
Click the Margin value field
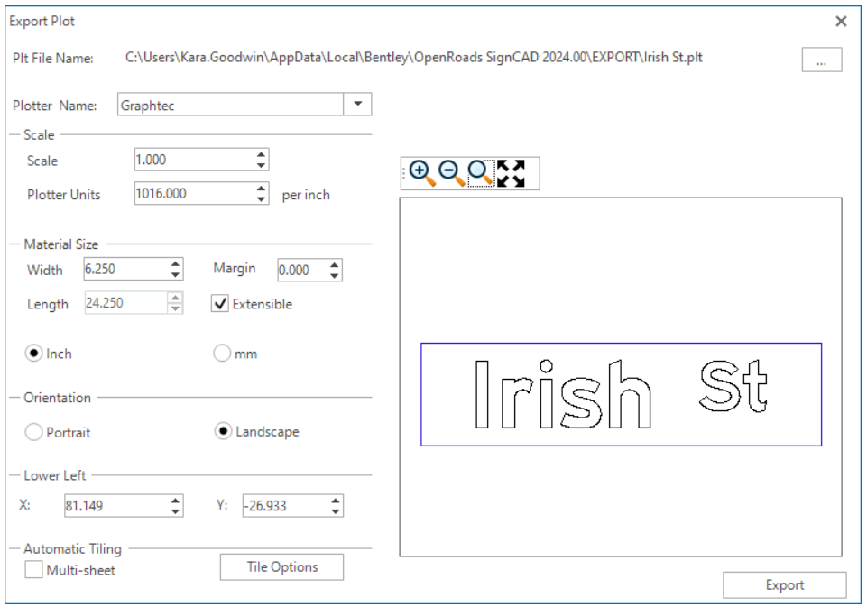pos(303,270)
